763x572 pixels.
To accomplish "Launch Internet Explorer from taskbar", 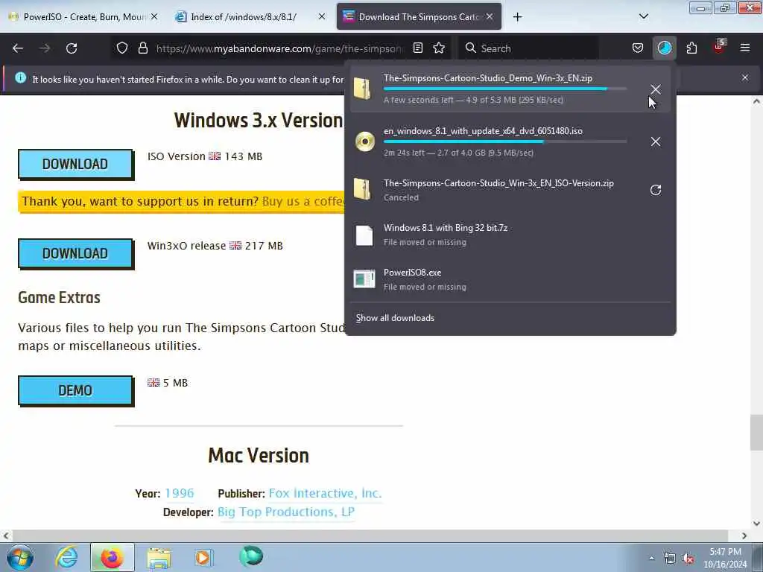I will [x=66, y=557].
